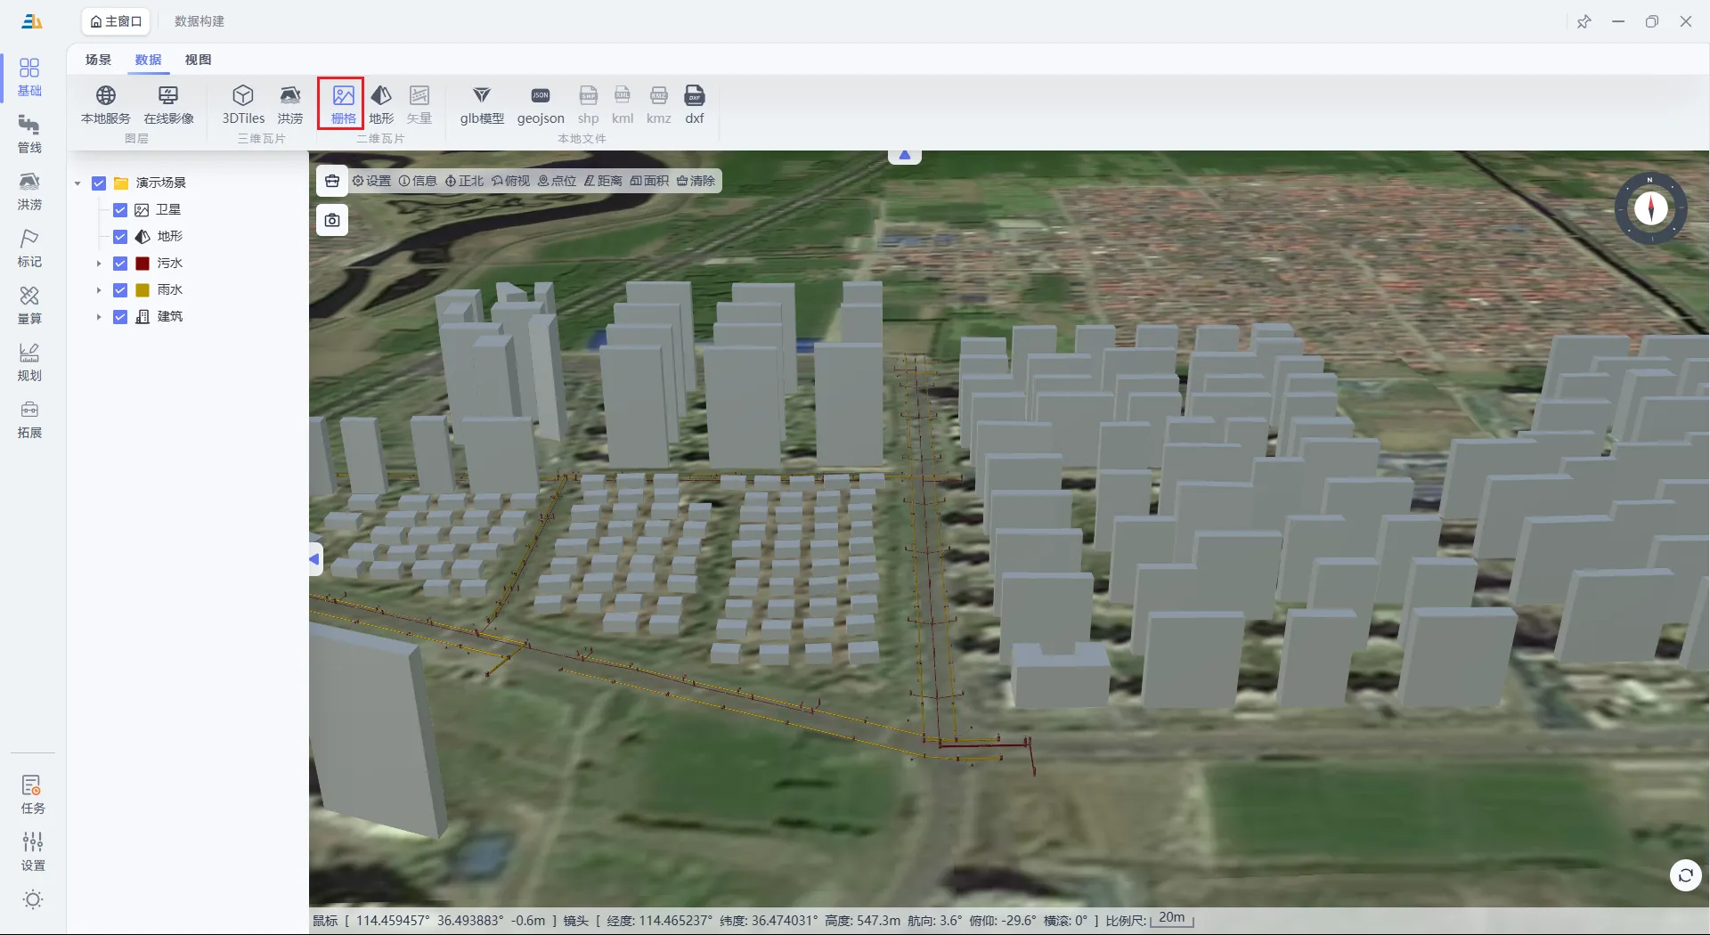Open the 设置 sidebar settings

[33, 852]
